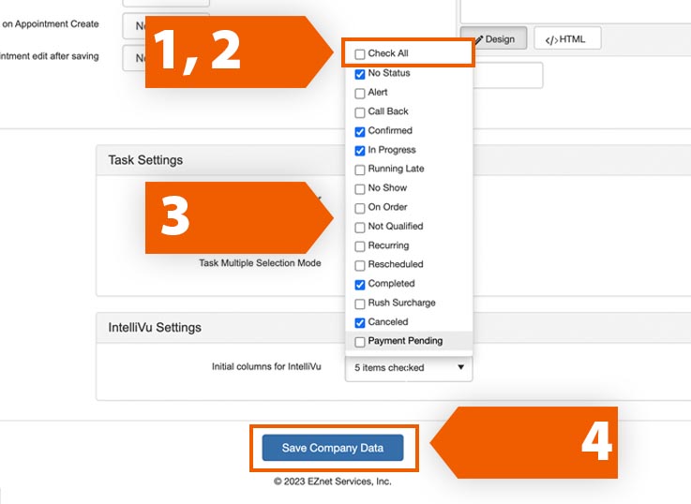Select the Recurring checkbox

(360, 246)
